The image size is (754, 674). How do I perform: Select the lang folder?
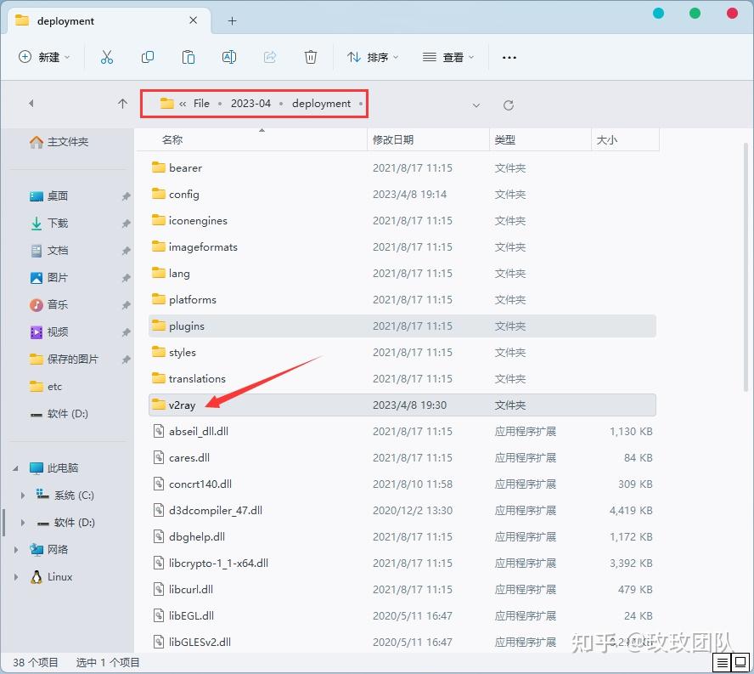pos(402,274)
